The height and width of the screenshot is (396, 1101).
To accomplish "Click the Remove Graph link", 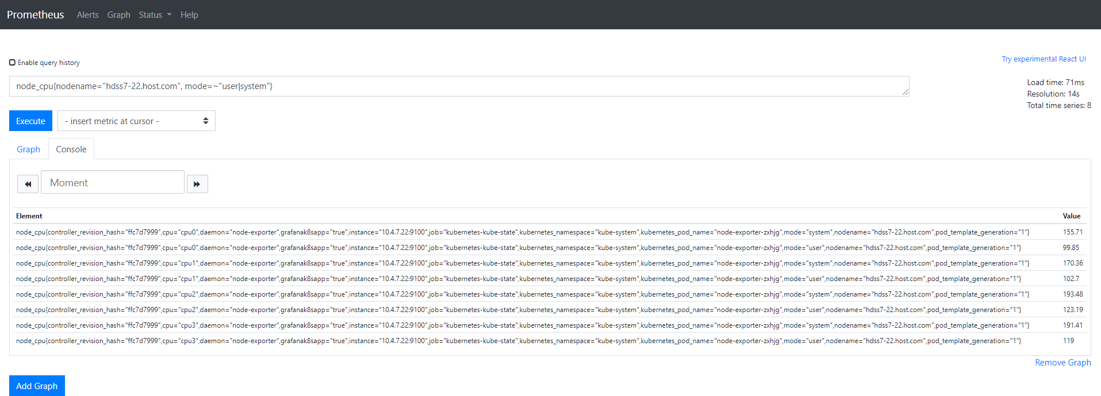I will pyautogui.click(x=1062, y=363).
